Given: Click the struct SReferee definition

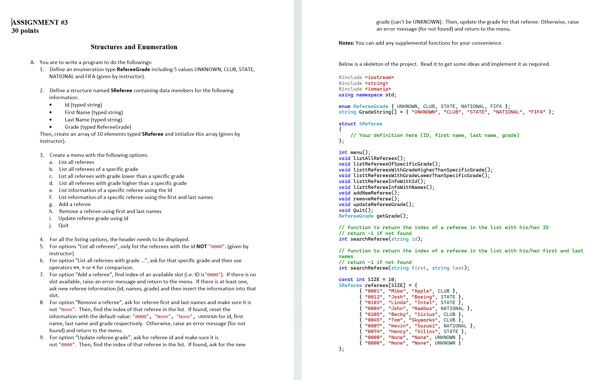Looking at the screenshot, I should 360,123.
